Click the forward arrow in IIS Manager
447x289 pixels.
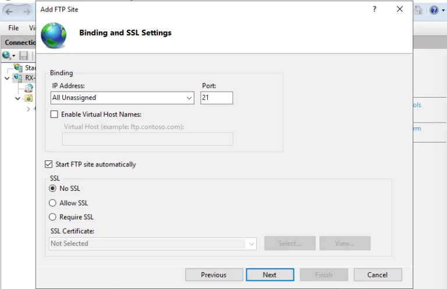pyautogui.click(x=27, y=12)
